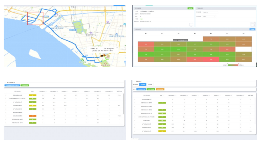
Task: Click the green button in the bottom-left panel toolbar
Action: (25, 85)
